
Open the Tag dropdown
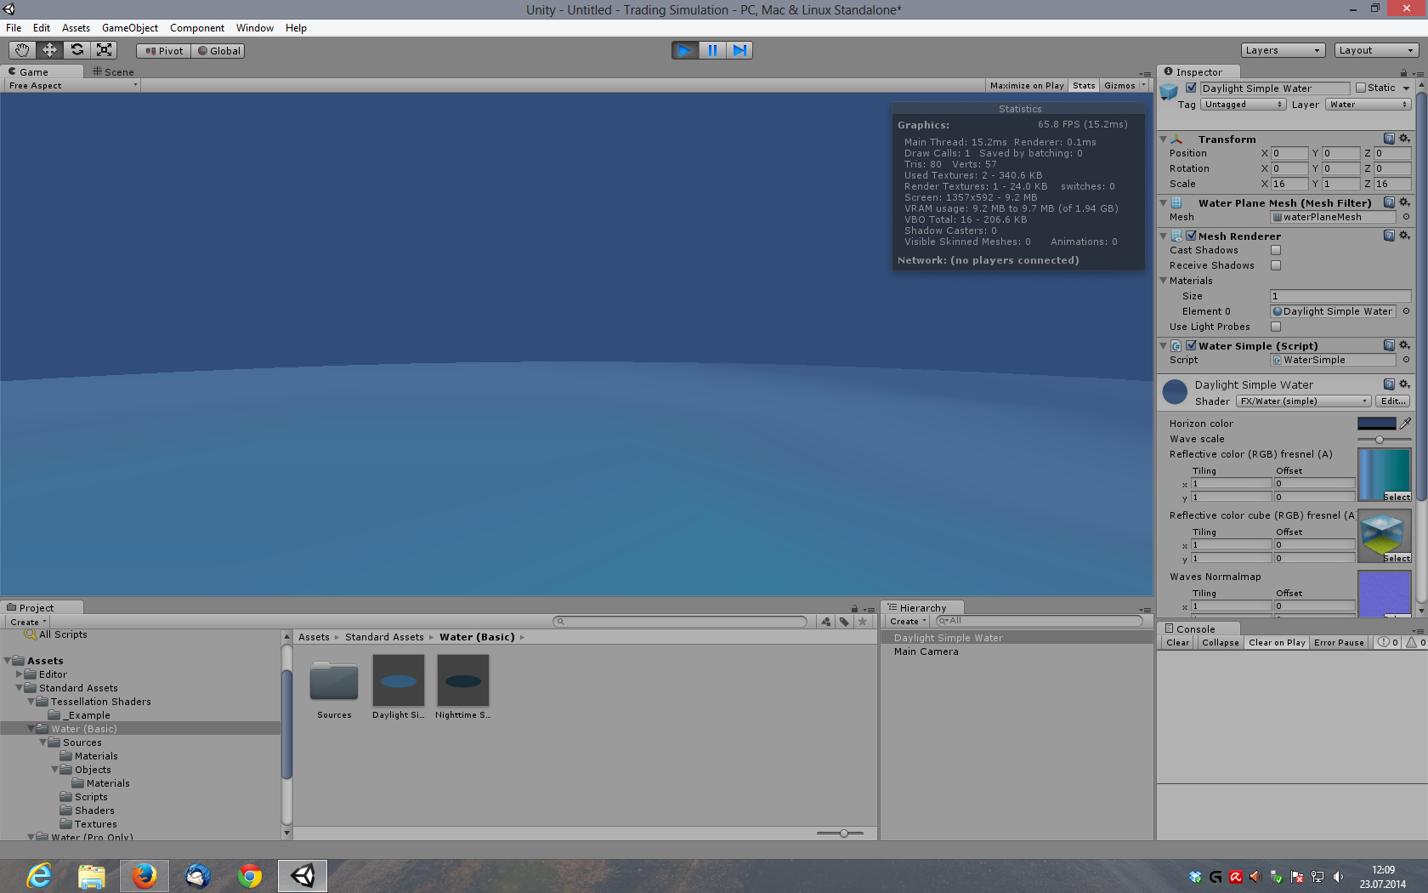pyautogui.click(x=1242, y=104)
